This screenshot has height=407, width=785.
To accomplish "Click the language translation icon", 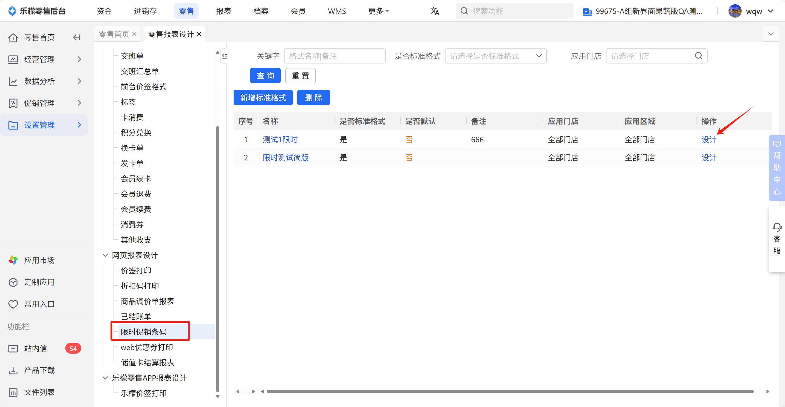I will pos(434,11).
